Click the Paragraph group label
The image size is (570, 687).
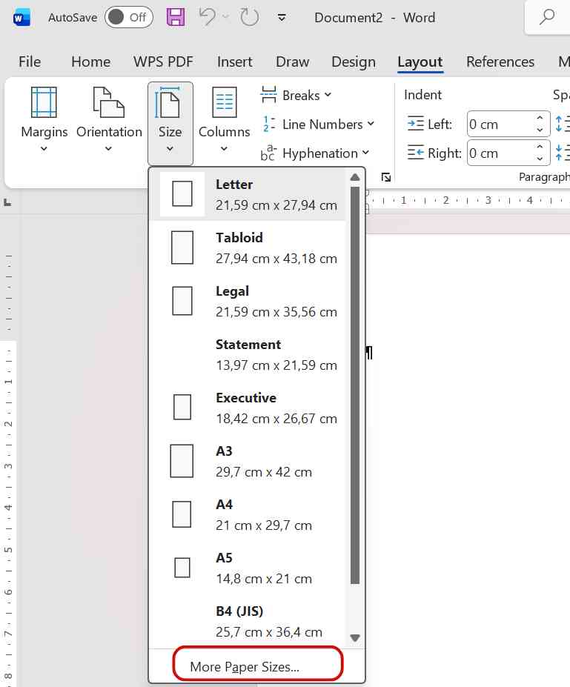click(544, 177)
